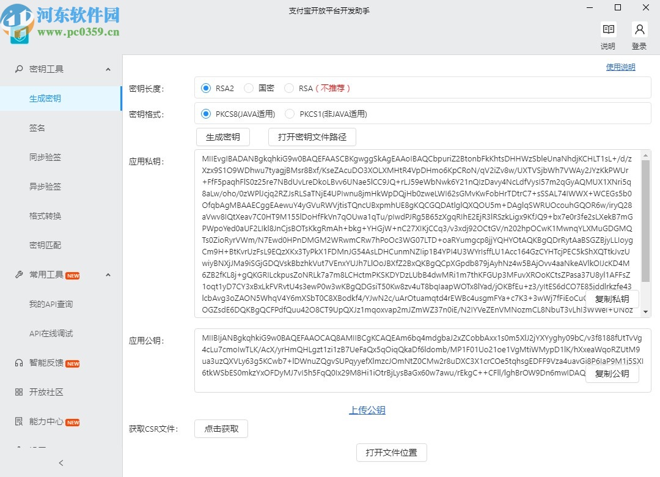Collapse the 密钥工具 section chevron
The width and height of the screenshot is (660, 477).
click(x=108, y=69)
